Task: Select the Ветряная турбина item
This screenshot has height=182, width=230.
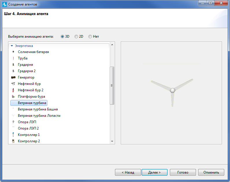Action: point(29,103)
